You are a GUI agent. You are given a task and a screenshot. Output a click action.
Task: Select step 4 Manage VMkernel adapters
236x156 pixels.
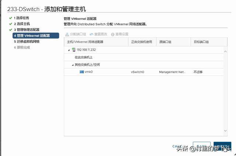coord(33,36)
